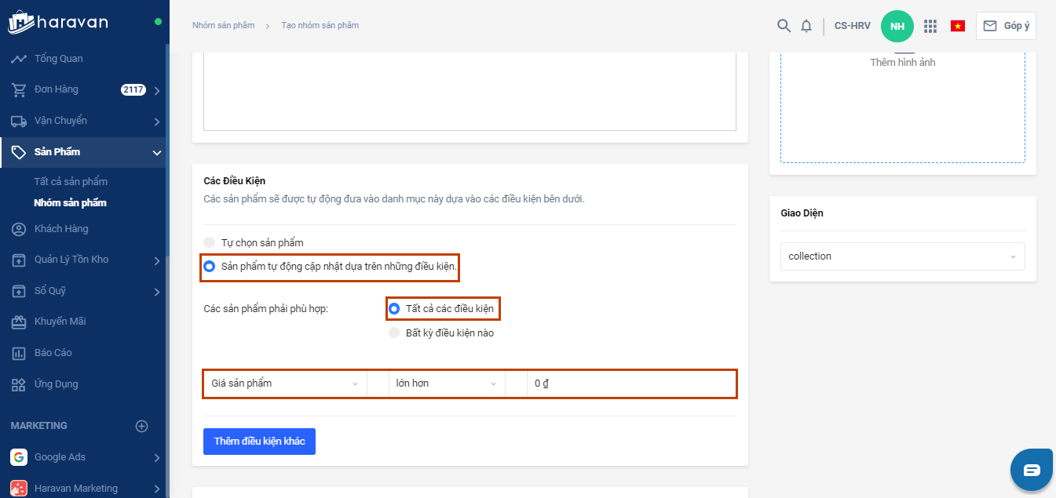1056x498 pixels.
Task: Select 'Bất kỳ điều kiện nào' option
Action: pos(395,333)
